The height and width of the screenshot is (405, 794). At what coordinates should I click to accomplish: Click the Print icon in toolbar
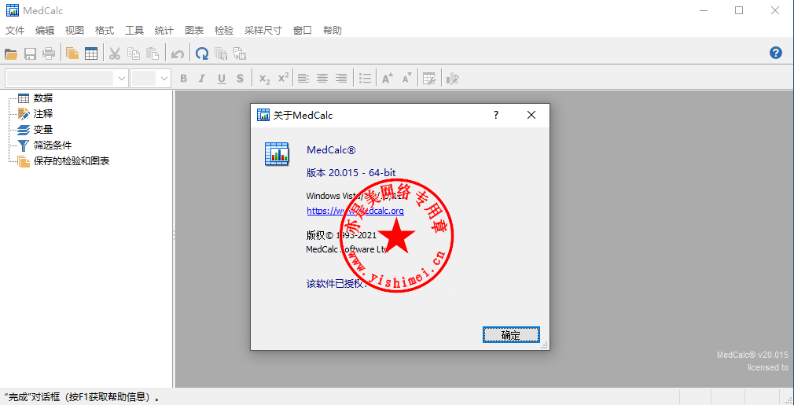tap(49, 53)
